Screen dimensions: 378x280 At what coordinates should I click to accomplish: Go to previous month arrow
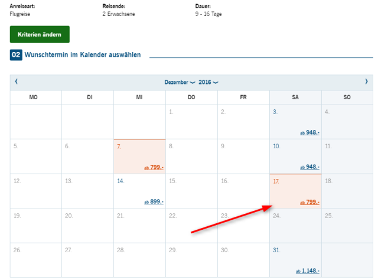pyautogui.click(x=16, y=81)
